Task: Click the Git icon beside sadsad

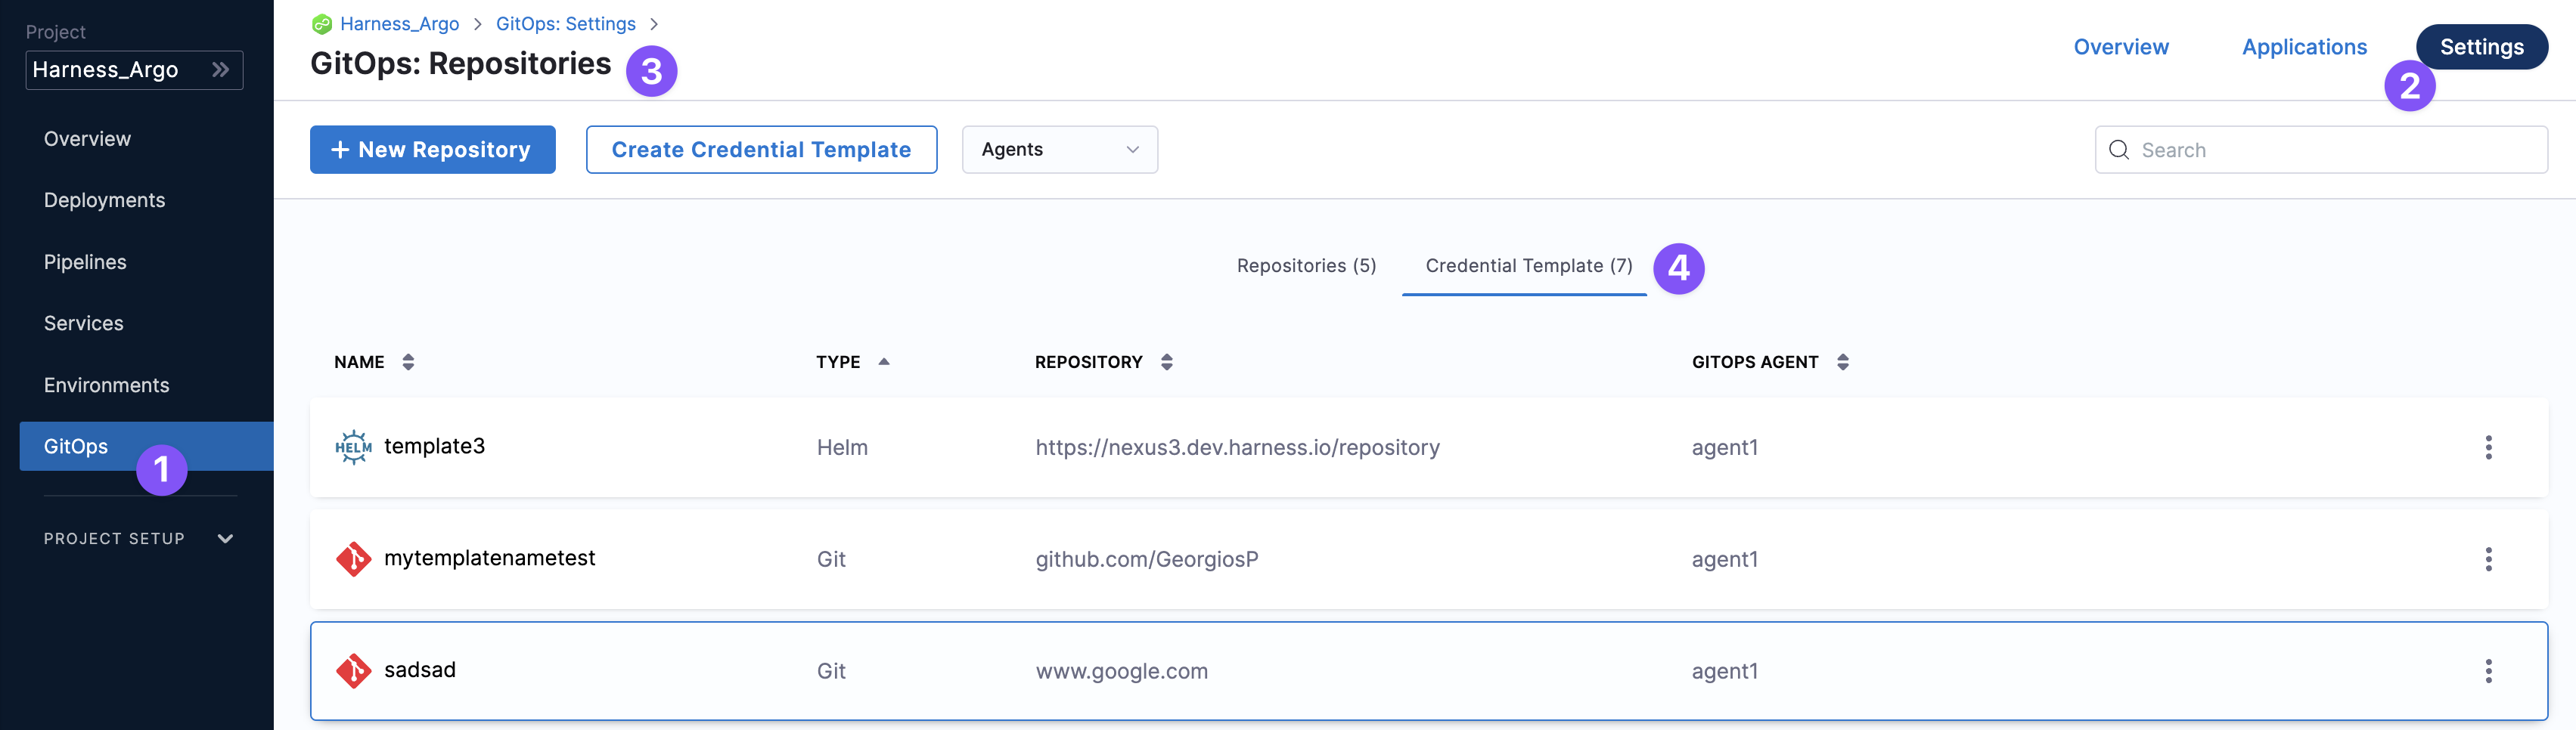Action: pyautogui.click(x=353, y=670)
